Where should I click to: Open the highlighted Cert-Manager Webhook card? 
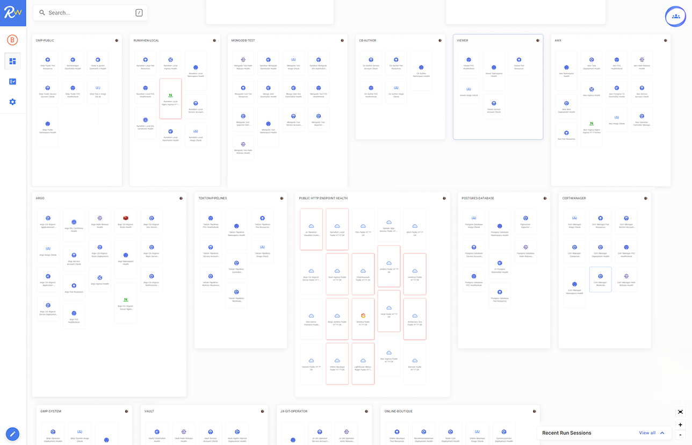[600, 279]
